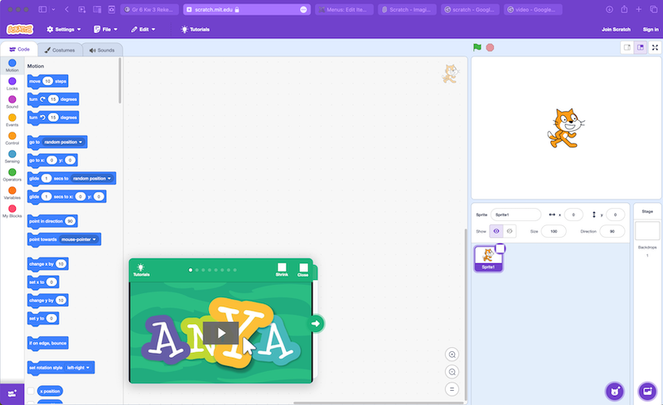The height and width of the screenshot is (405, 663).
Task: Switch to the Sounds tab
Action: click(x=102, y=50)
